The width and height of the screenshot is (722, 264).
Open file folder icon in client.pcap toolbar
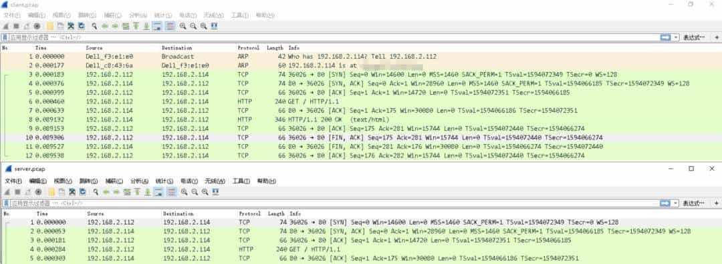click(x=50, y=26)
